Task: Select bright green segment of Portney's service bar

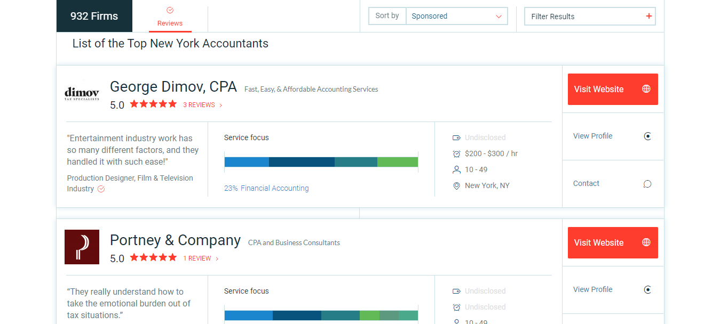Action: tap(369, 315)
